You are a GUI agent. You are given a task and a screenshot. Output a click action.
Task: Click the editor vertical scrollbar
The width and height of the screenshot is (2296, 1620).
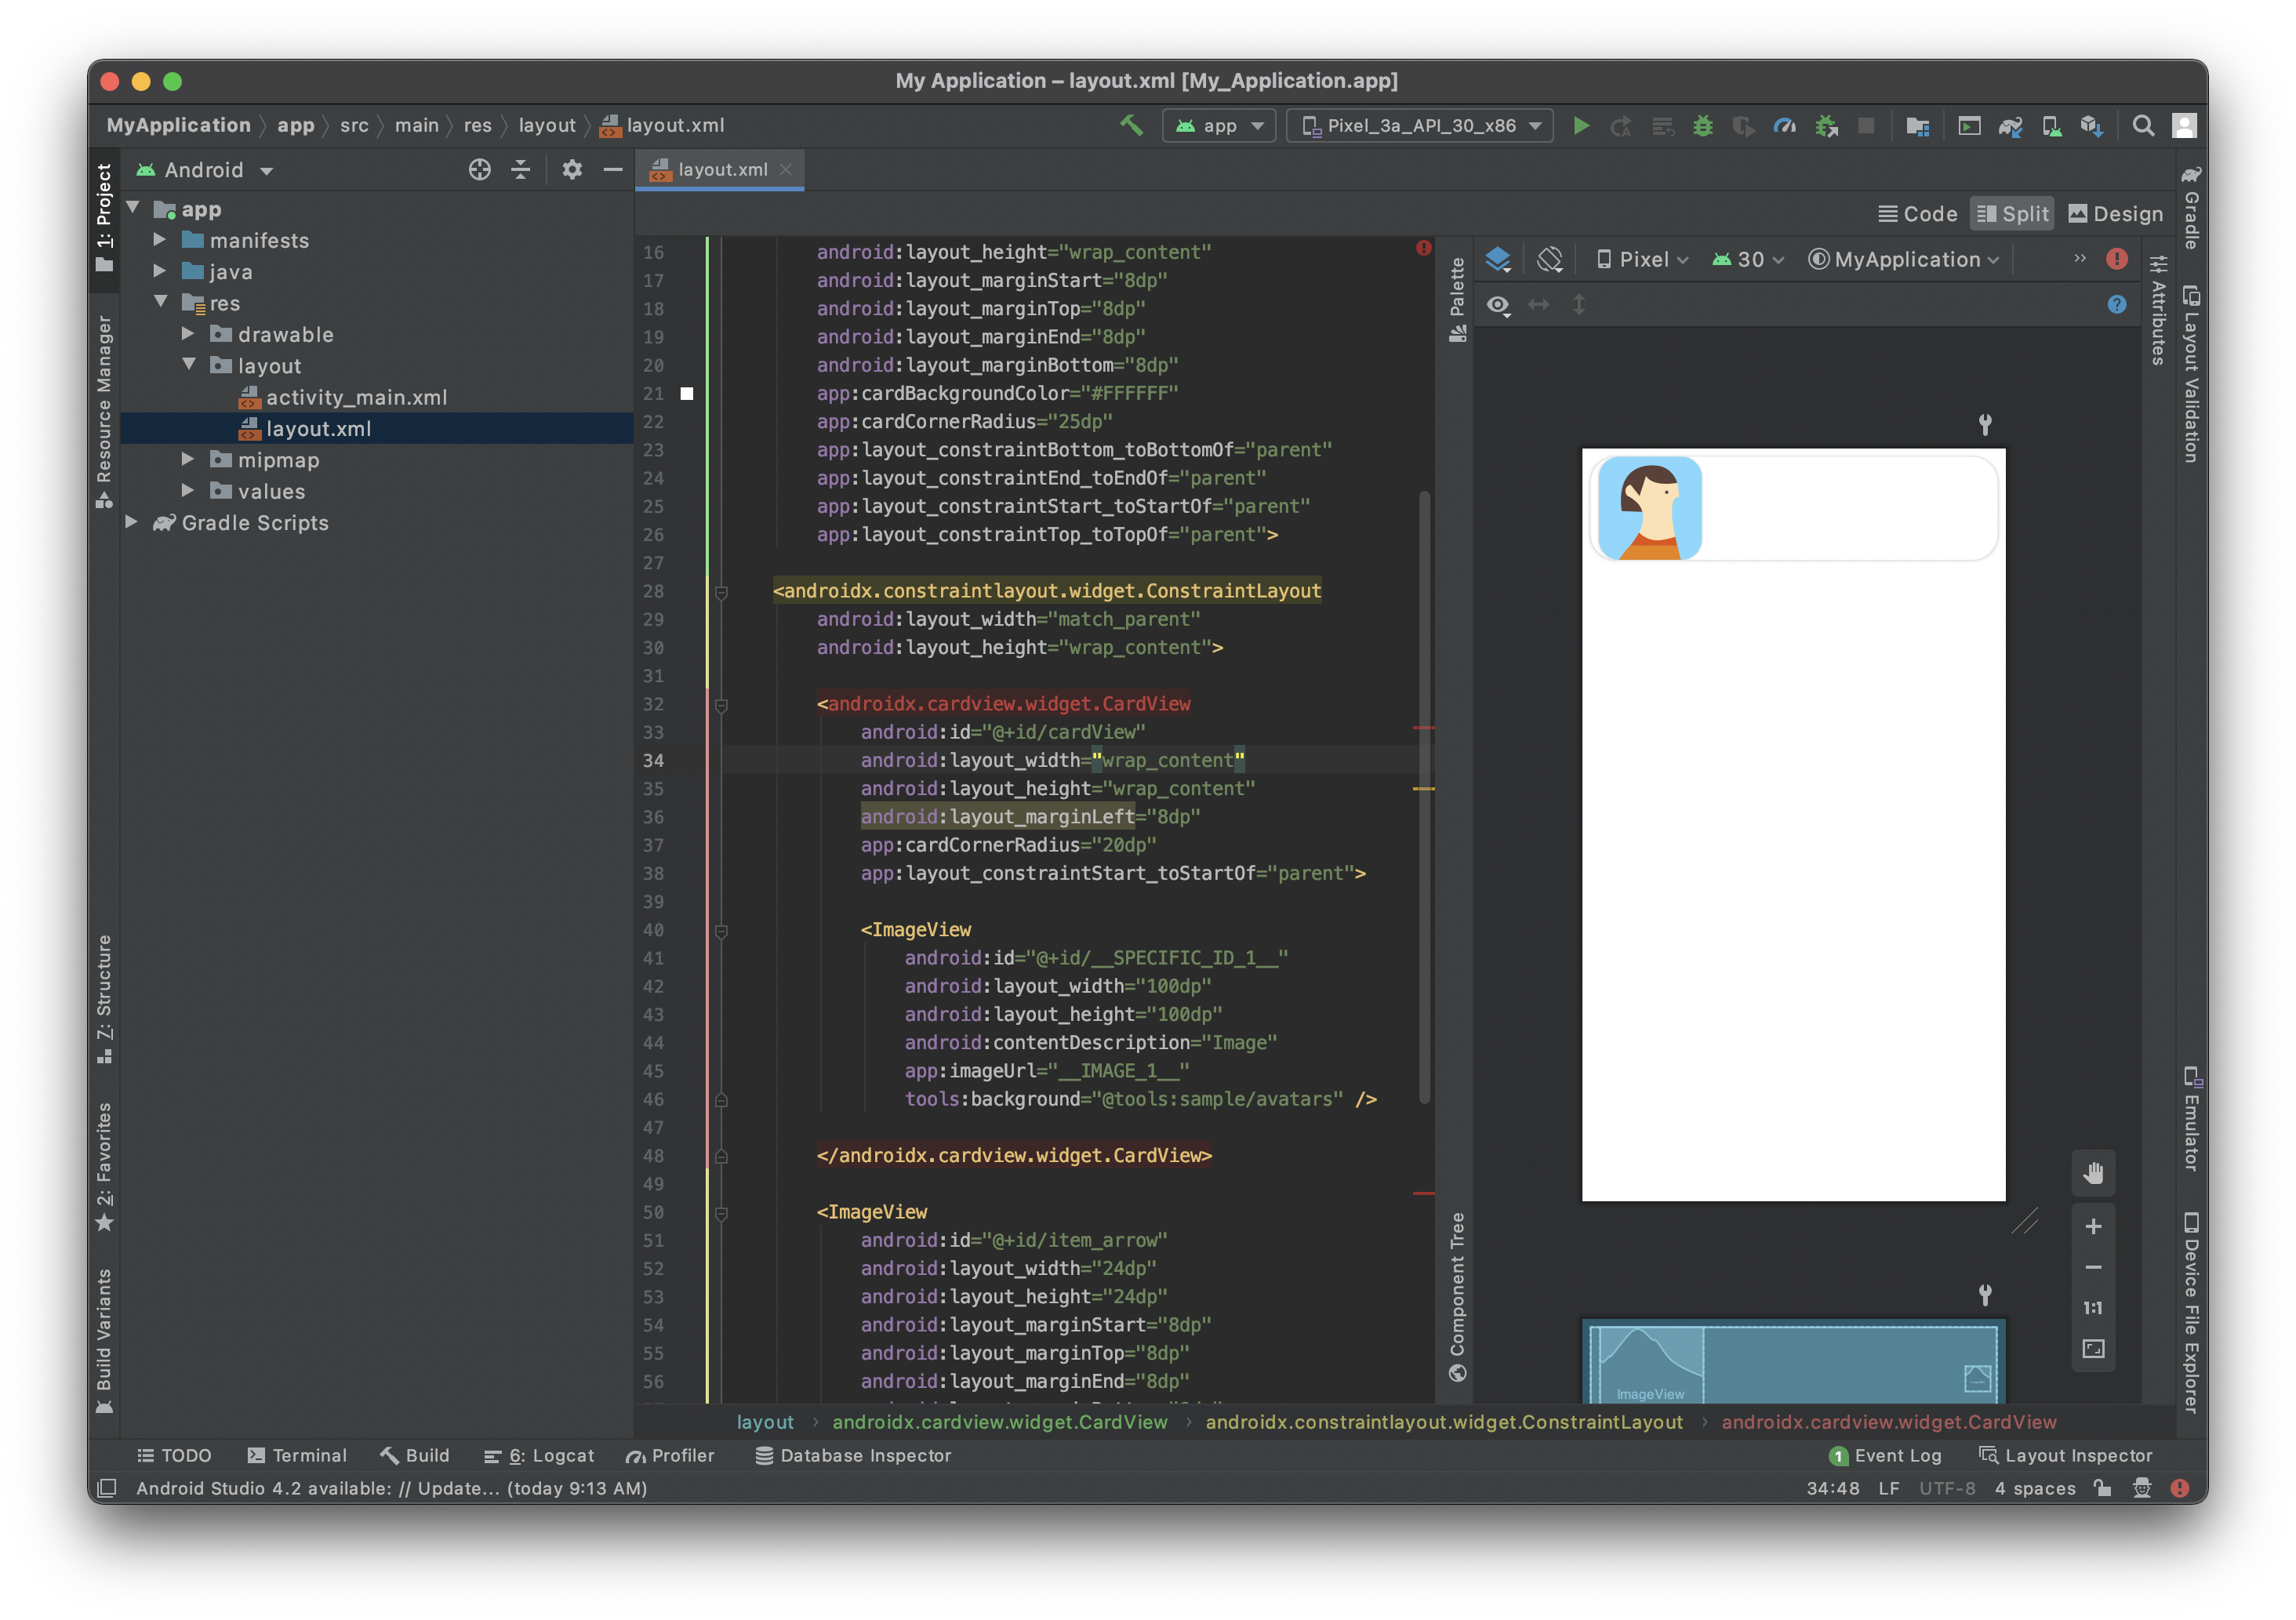pos(1425,795)
